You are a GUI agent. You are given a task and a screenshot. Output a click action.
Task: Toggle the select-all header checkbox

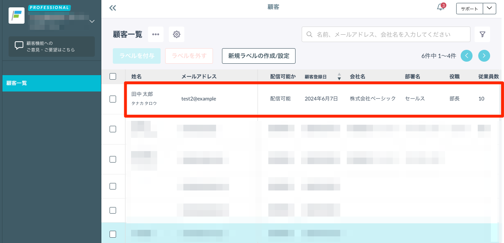pyautogui.click(x=113, y=76)
